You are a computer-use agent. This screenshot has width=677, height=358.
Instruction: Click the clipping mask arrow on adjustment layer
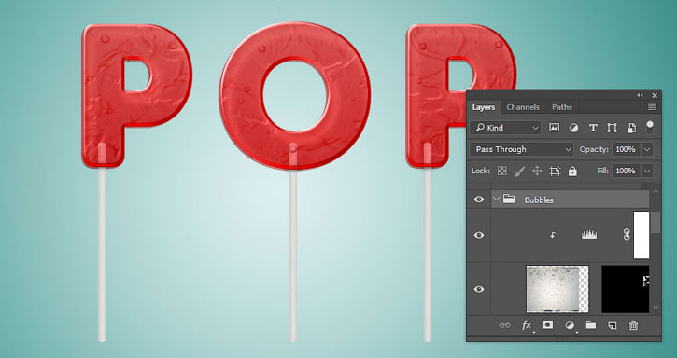coord(553,235)
